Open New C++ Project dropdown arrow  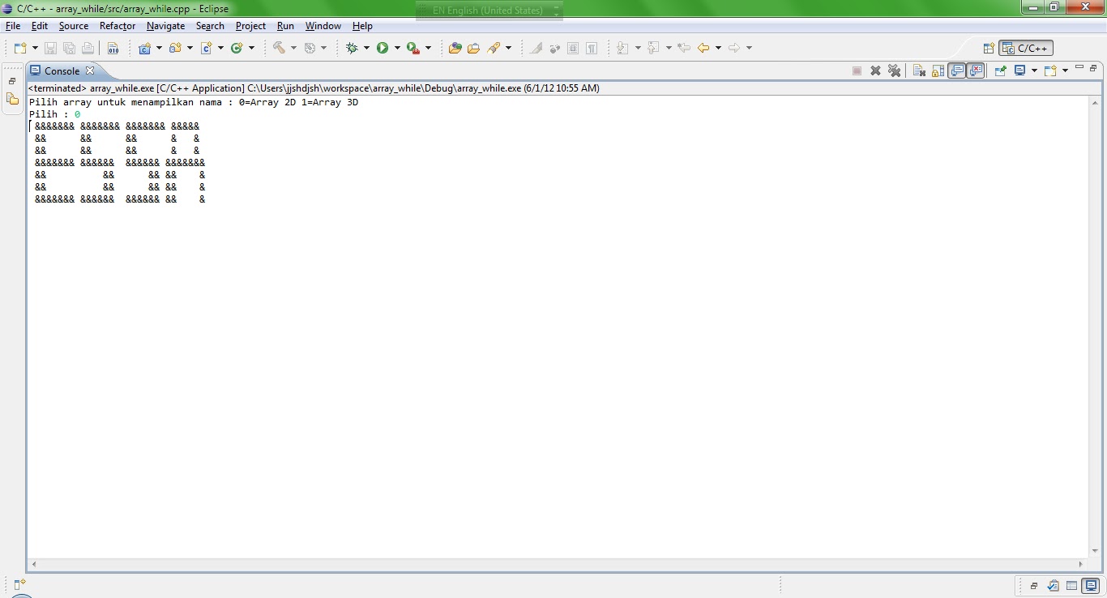159,48
